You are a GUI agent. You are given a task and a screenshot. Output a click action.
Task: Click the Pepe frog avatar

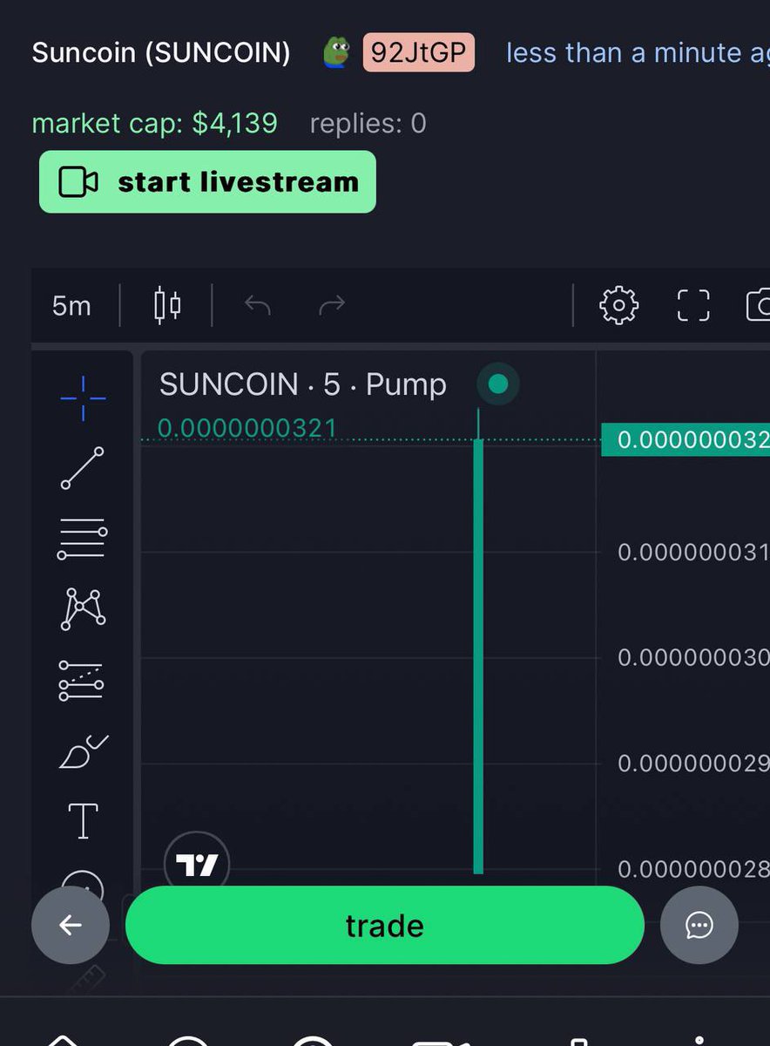point(336,53)
